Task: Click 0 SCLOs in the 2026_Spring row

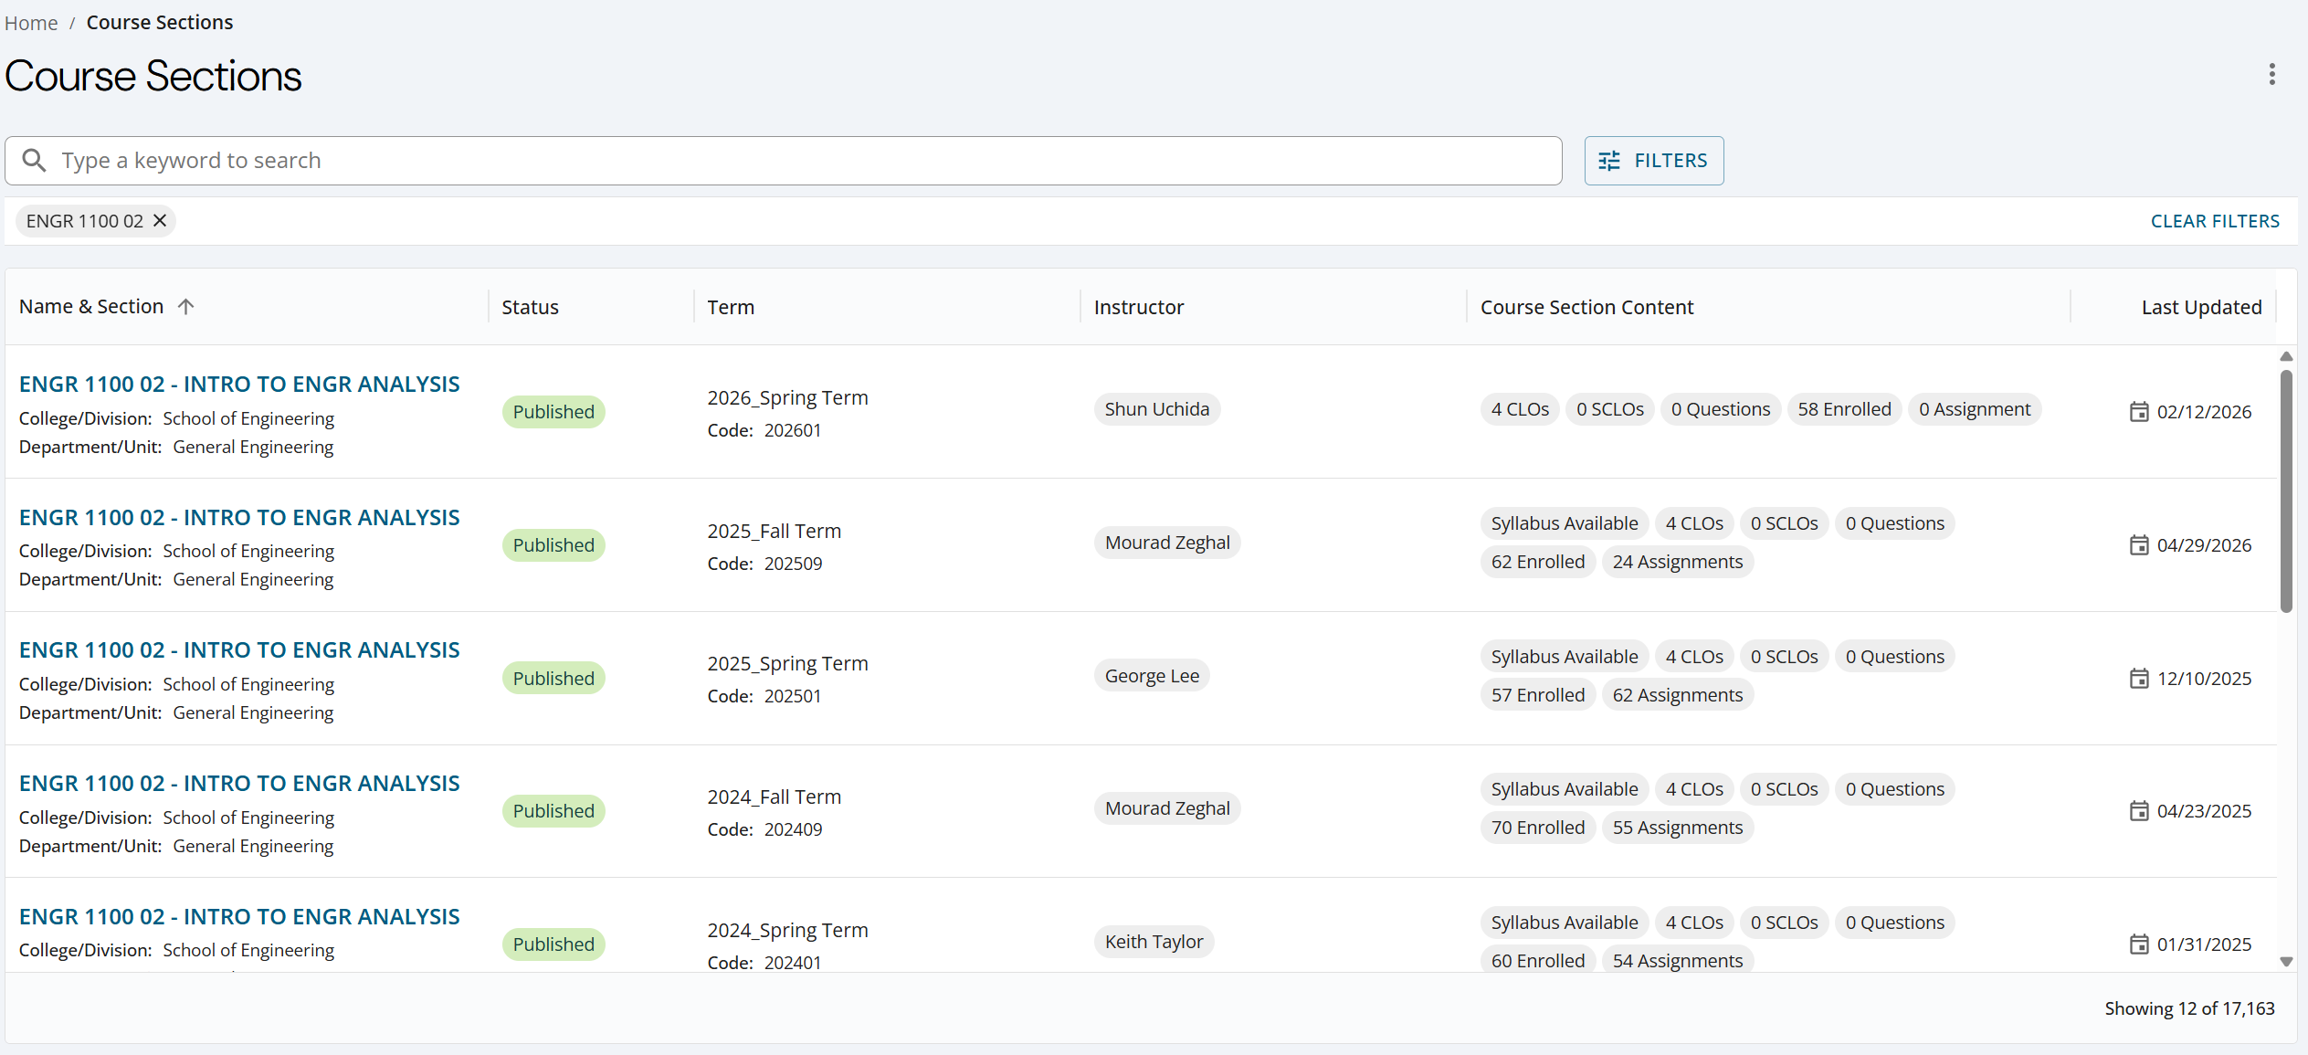Action: click(x=1609, y=409)
